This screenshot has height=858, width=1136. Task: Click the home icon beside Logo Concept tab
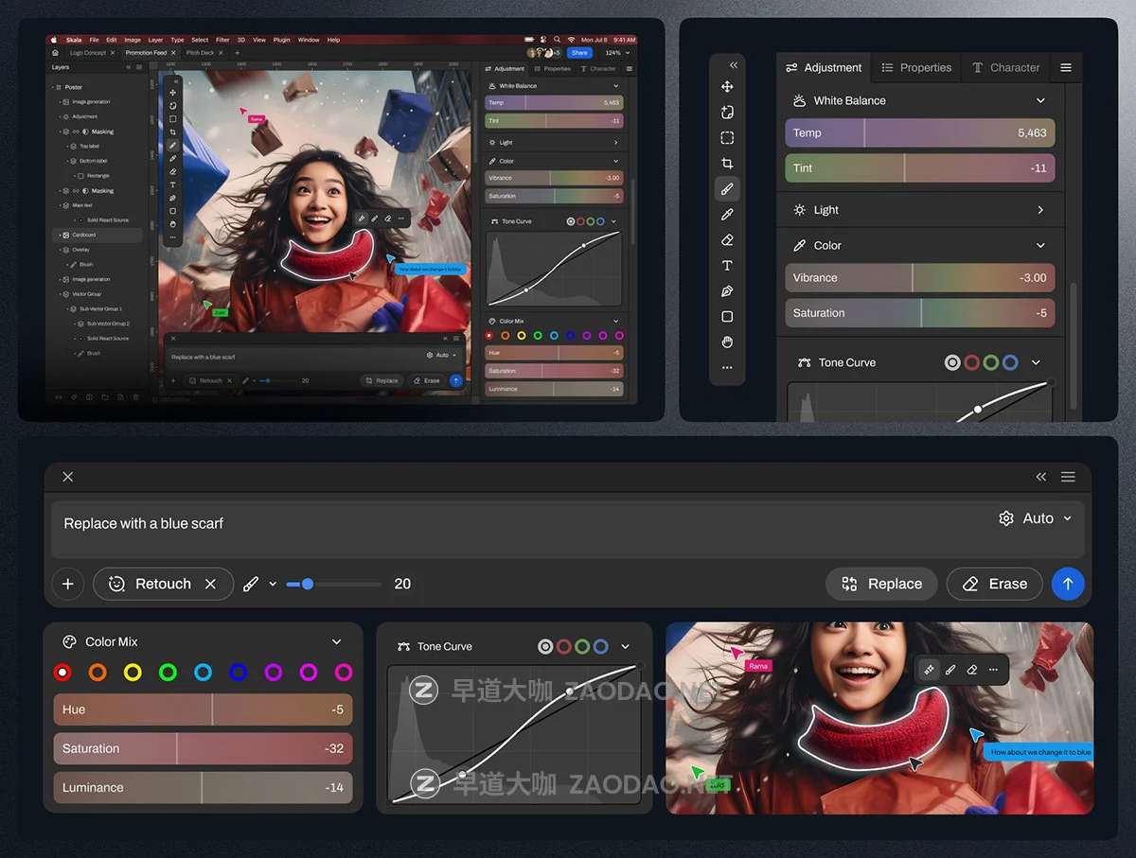point(55,53)
